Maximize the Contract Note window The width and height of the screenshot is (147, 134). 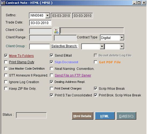point(139,3)
